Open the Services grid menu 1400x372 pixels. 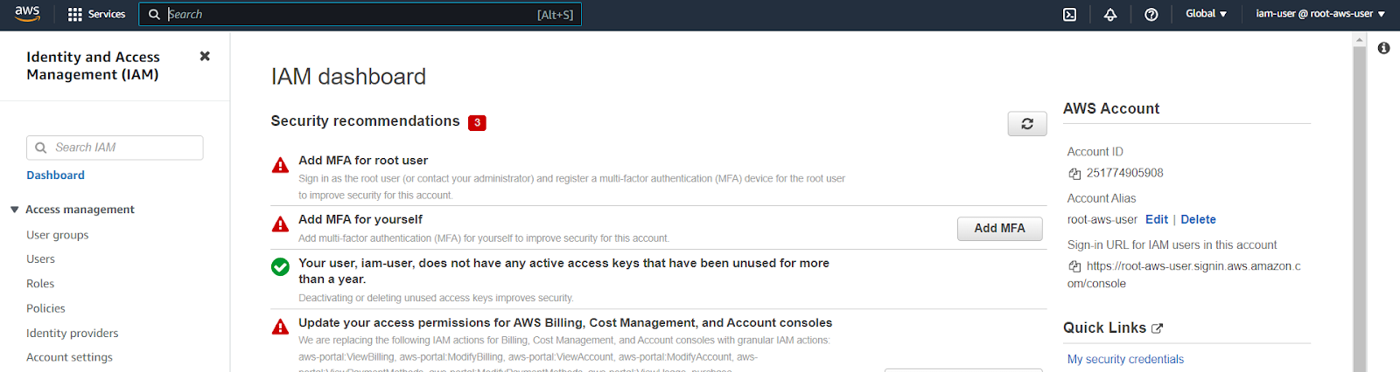(75, 14)
